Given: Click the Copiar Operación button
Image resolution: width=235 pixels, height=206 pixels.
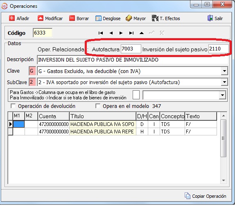Looking at the screenshot, I should tap(206, 196).
